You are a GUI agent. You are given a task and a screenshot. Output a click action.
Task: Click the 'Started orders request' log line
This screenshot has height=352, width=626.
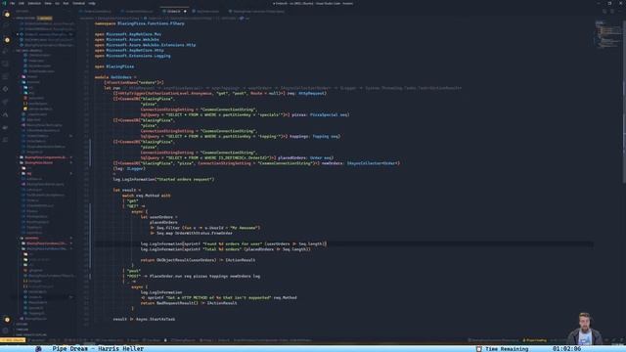[163, 180]
